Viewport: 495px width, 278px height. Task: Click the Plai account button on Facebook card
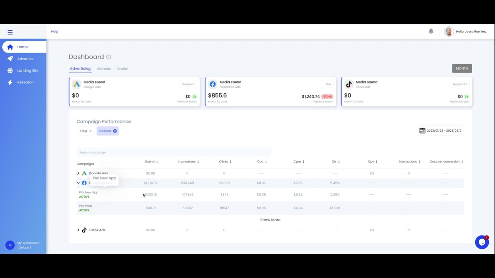pos(328,84)
